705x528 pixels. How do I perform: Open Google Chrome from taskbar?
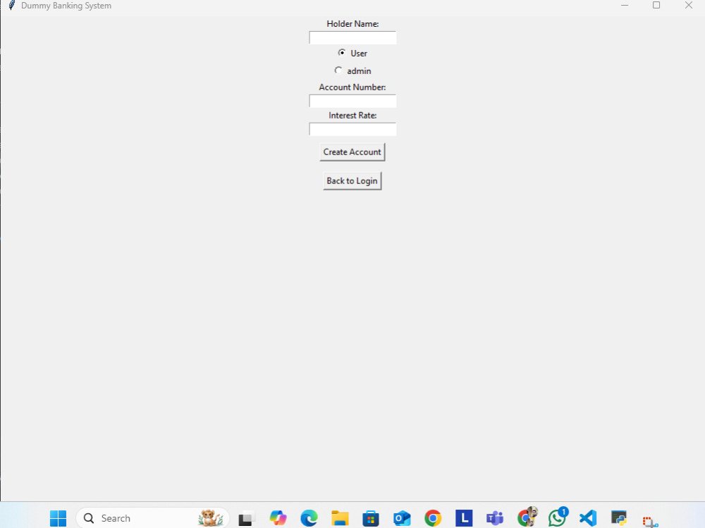433,518
